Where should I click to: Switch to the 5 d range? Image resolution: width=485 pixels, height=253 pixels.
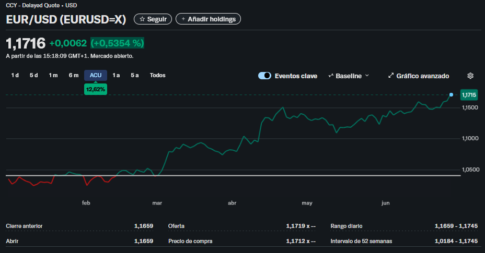(34, 75)
